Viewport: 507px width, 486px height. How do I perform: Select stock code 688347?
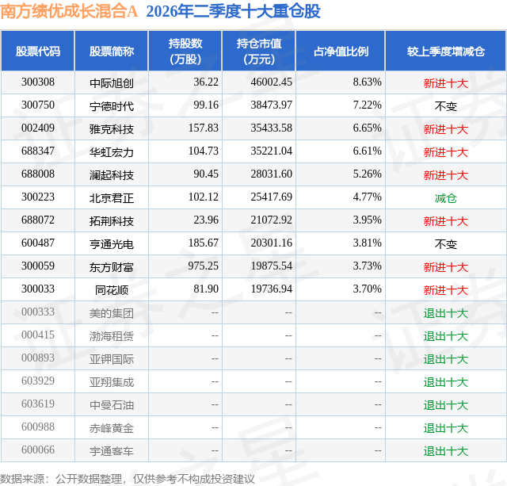pyautogui.click(x=38, y=151)
